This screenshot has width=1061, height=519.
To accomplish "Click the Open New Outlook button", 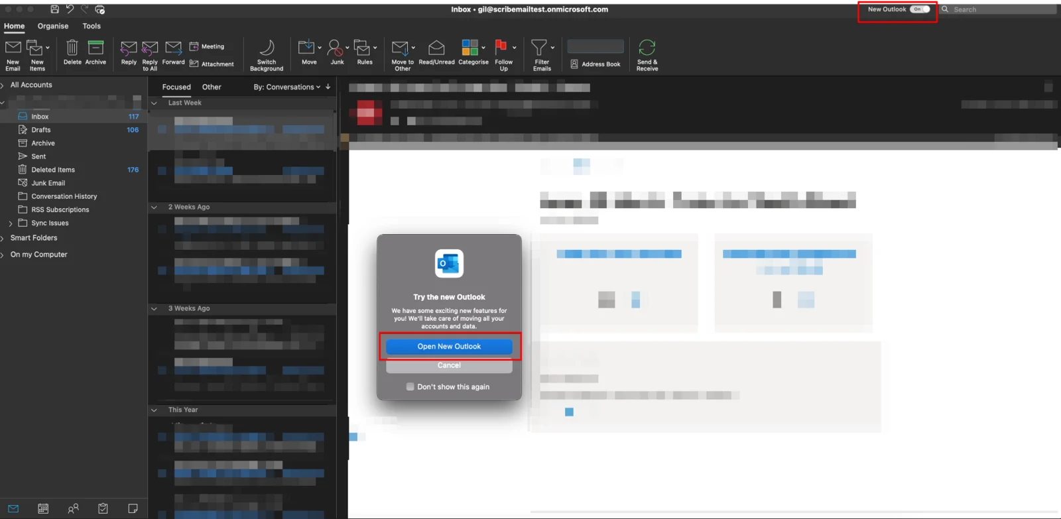I will pos(449,347).
